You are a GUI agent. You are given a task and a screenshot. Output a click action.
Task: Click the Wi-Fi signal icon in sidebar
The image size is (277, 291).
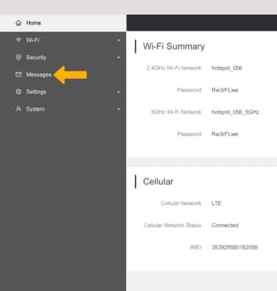[18, 40]
